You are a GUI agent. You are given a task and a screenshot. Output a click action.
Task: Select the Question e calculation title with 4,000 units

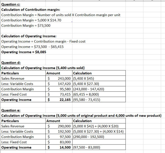coord(81,116)
